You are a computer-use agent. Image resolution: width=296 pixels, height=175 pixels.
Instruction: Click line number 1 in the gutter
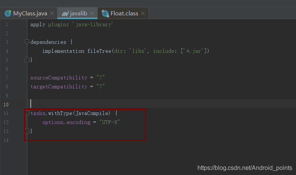[7, 24]
